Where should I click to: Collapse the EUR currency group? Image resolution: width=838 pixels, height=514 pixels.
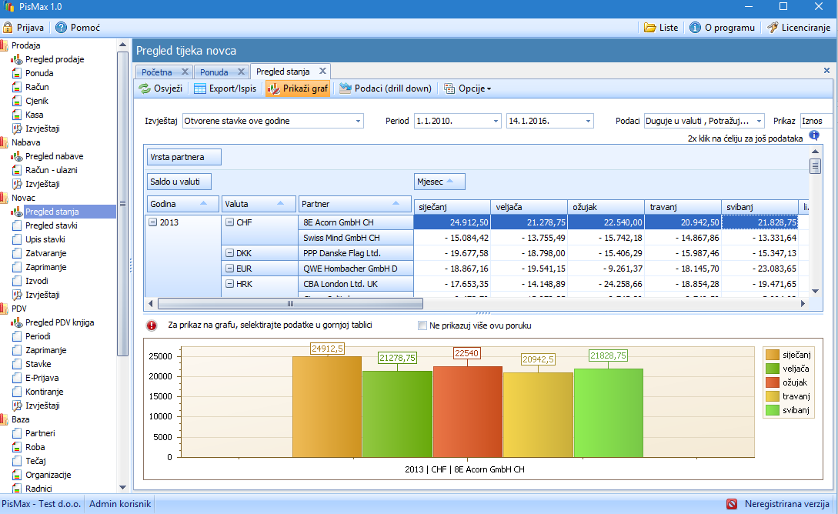click(x=230, y=269)
